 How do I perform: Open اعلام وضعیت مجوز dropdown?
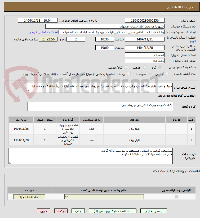pos(104,197)
